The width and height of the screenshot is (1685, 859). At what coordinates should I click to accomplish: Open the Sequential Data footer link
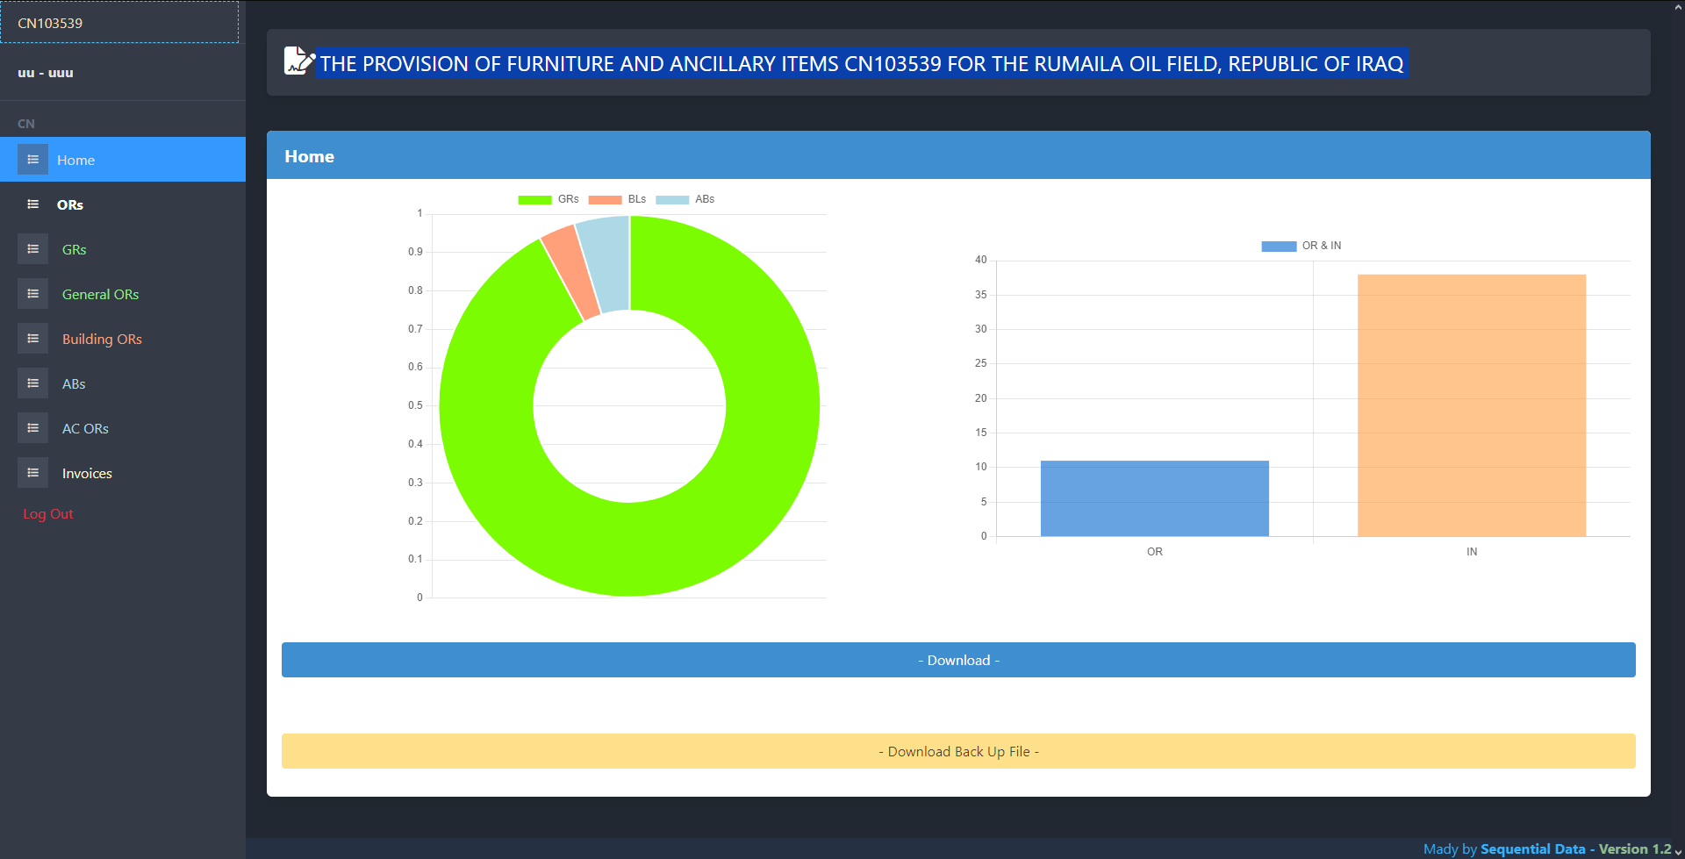tap(1532, 848)
